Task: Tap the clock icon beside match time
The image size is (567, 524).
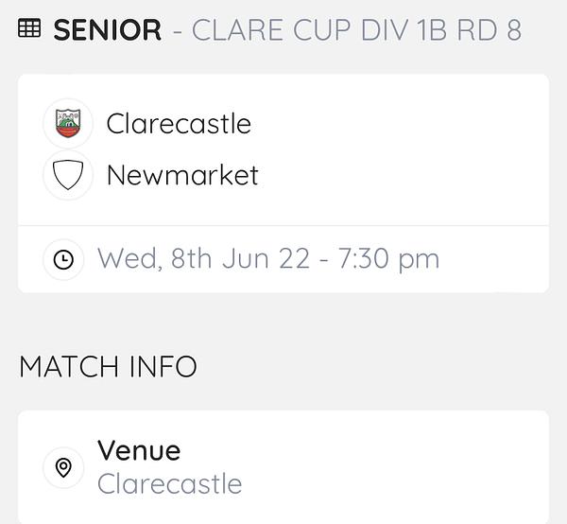Action: [63, 259]
